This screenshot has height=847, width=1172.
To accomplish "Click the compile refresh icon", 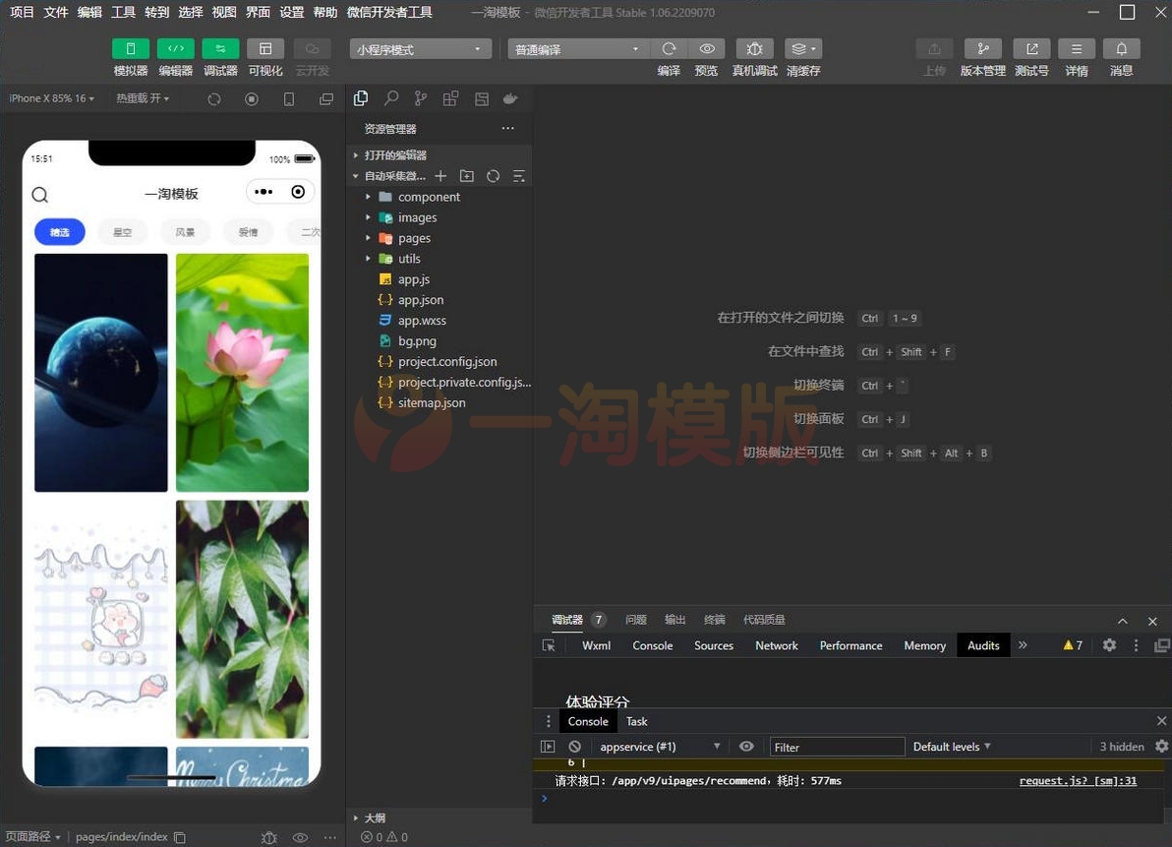I will (x=669, y=48).
